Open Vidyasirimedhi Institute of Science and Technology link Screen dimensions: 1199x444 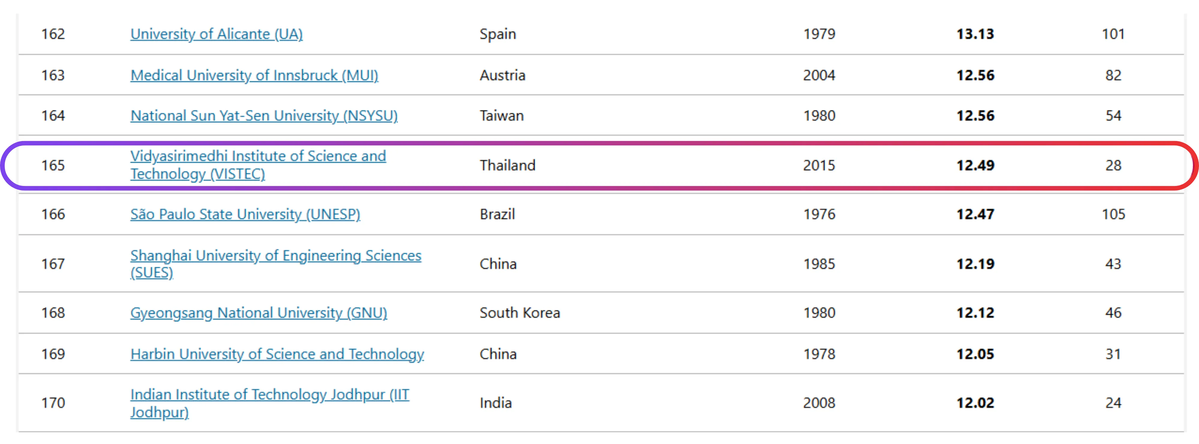click(x=258, y=156)
